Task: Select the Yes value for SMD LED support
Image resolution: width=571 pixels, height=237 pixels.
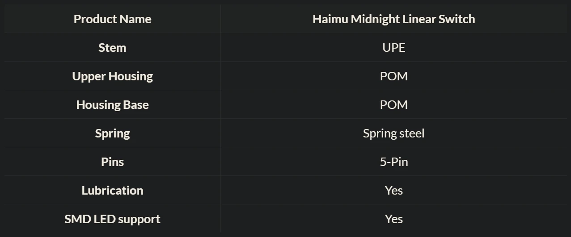Action: pyautogui.click(x=393, y=219)
